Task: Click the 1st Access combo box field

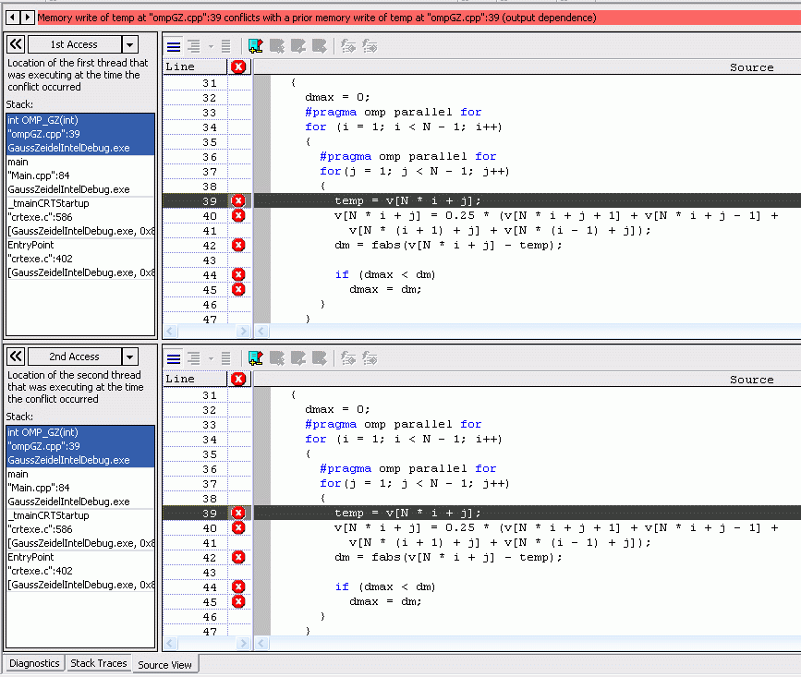Action: pos(75,44)
